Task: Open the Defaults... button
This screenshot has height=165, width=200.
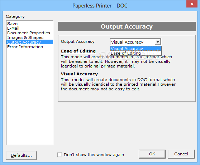Action: pos(21,155)
